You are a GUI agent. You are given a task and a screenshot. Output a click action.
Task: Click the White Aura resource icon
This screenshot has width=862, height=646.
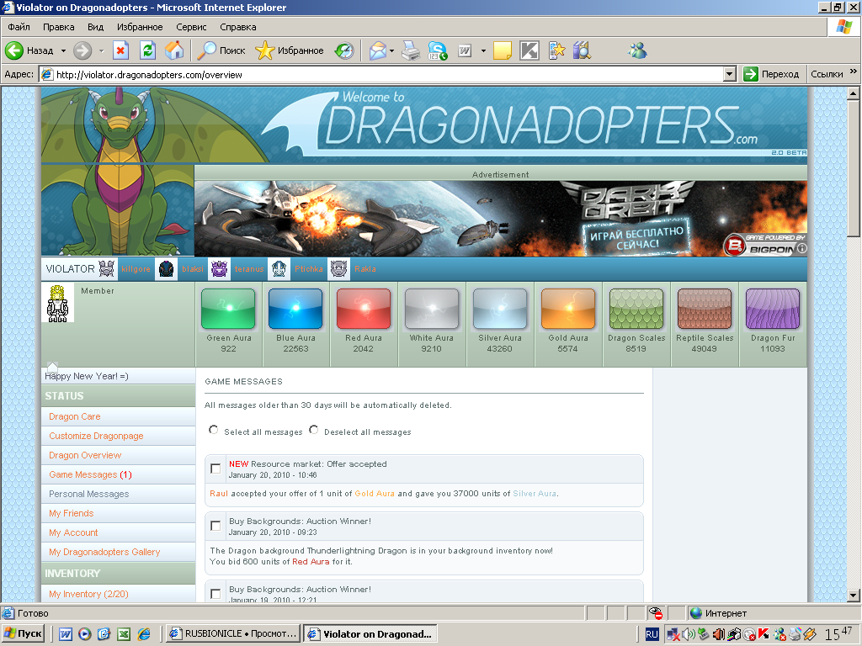pos(432,309)
